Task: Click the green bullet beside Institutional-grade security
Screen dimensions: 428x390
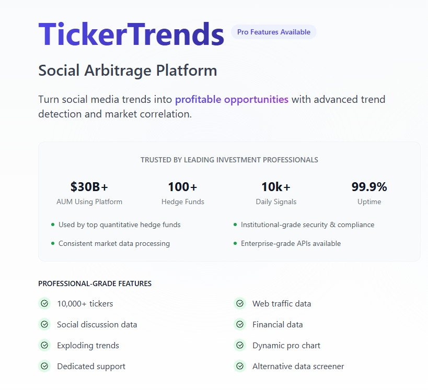Action: tap(235, 224)
